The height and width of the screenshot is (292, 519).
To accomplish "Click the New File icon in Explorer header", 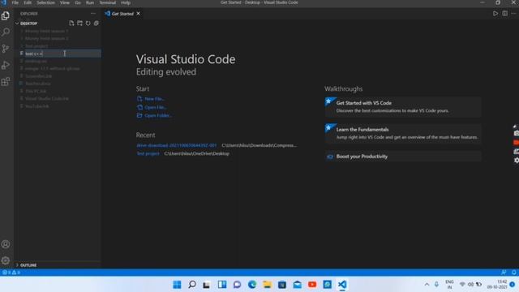I will coord(71,24).
